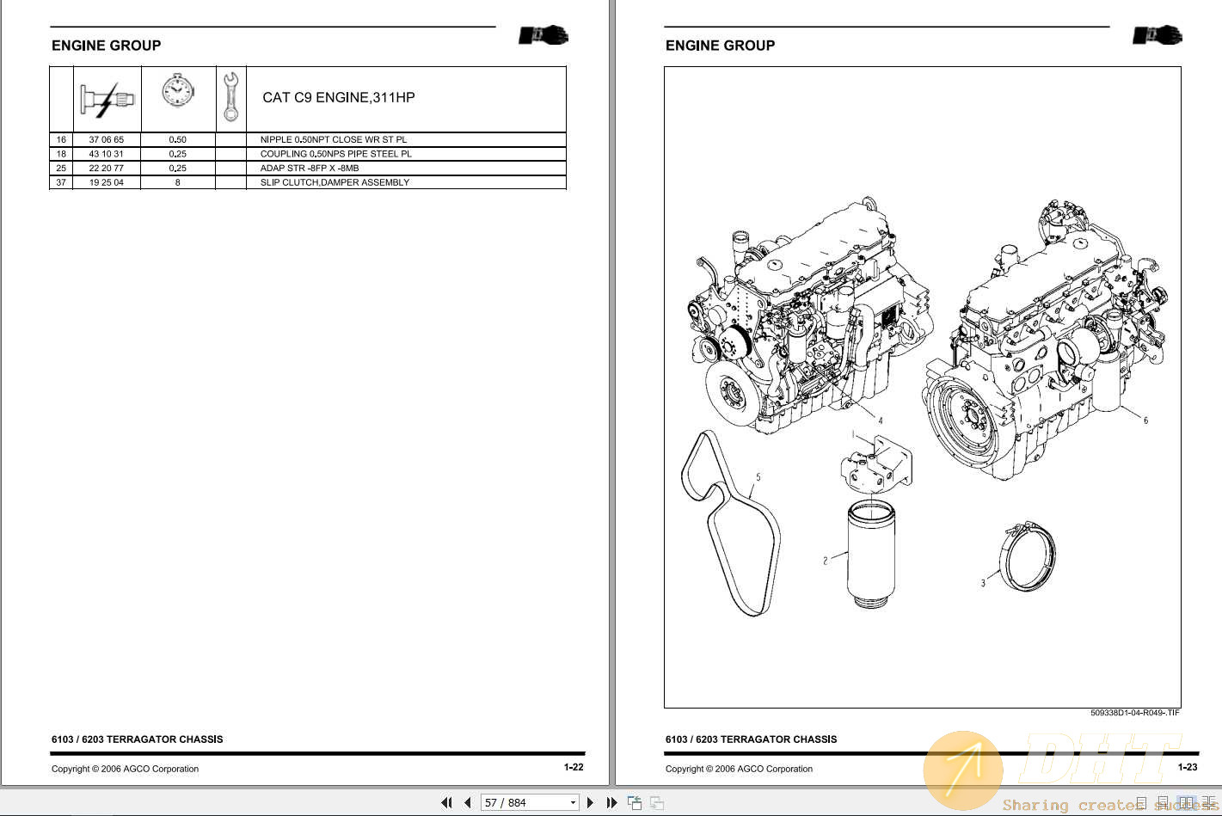Switch to two-page facing layout
The height and width of the screenshot is (816, 1222).
pos(1187,803)
